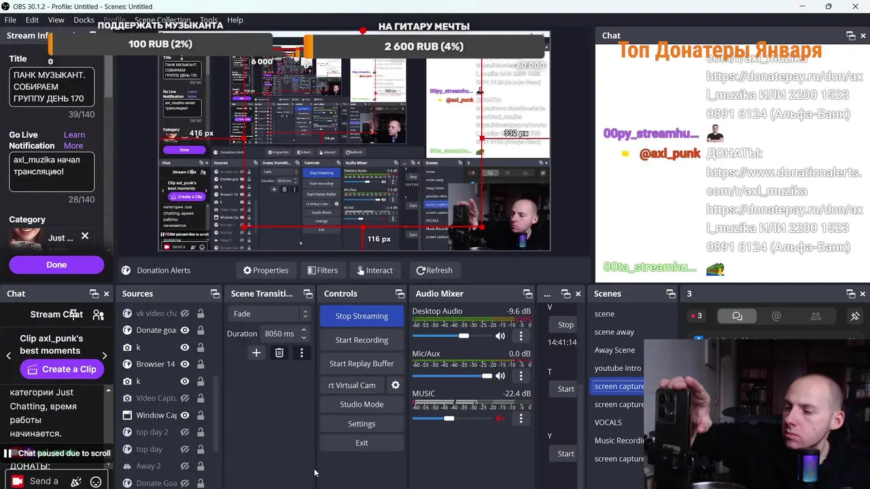Open the Edit menu

[x=32, y=20]
